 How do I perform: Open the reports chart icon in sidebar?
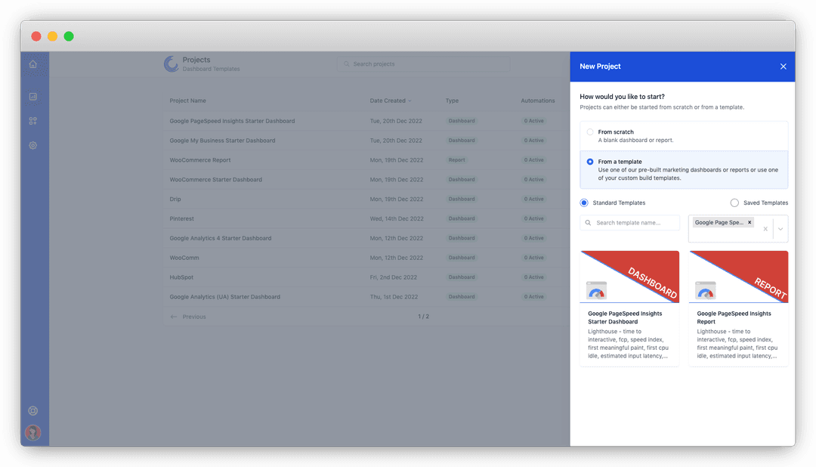pos(32,96)
